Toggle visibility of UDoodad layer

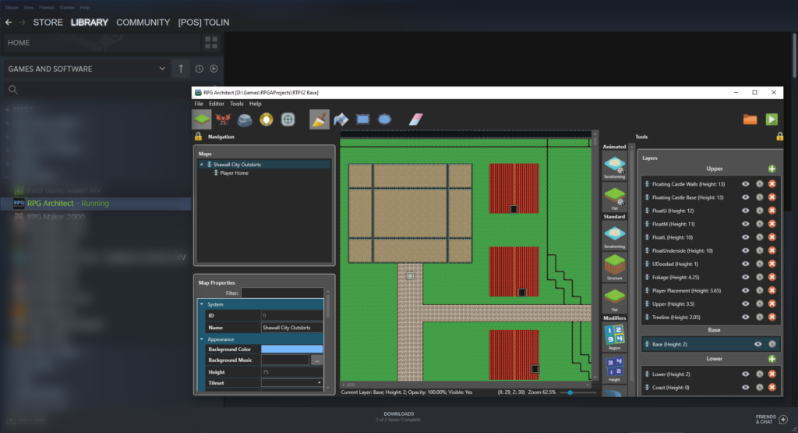pos(746,264)
